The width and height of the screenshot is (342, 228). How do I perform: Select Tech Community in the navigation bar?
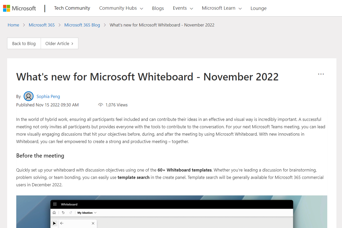(72, 8)
